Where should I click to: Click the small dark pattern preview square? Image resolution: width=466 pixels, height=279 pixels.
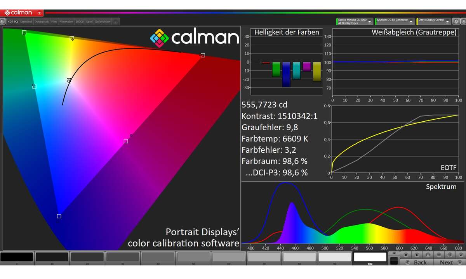(394, 260)
